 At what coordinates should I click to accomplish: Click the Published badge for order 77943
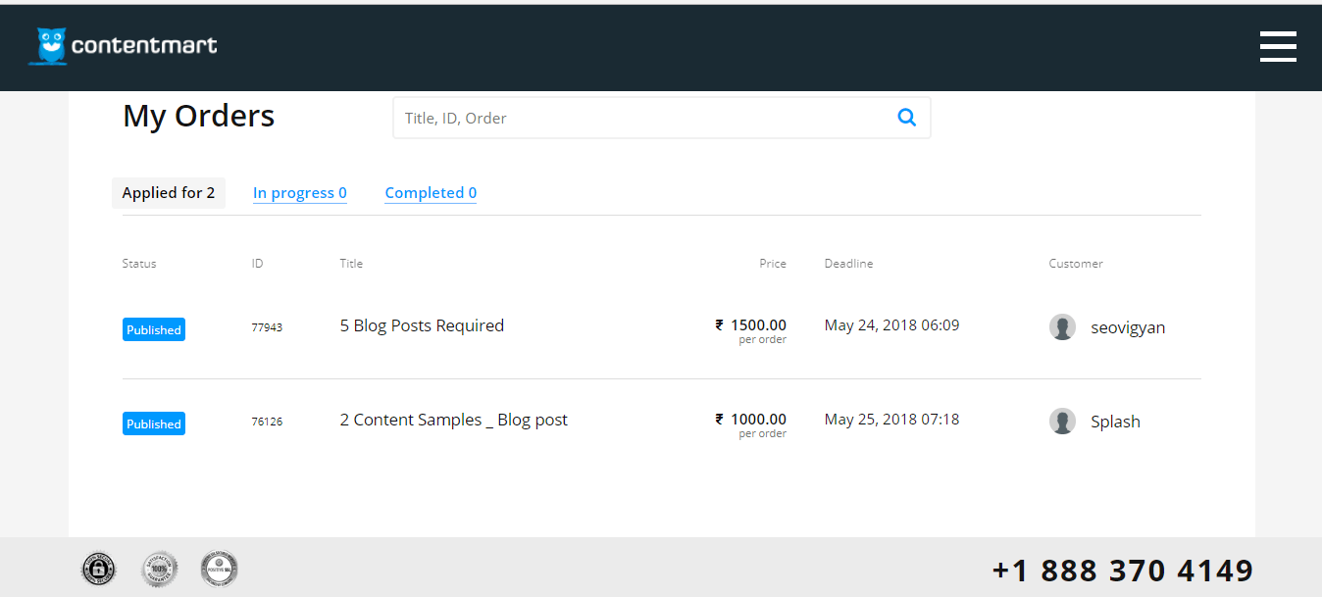tap(154, 329)
